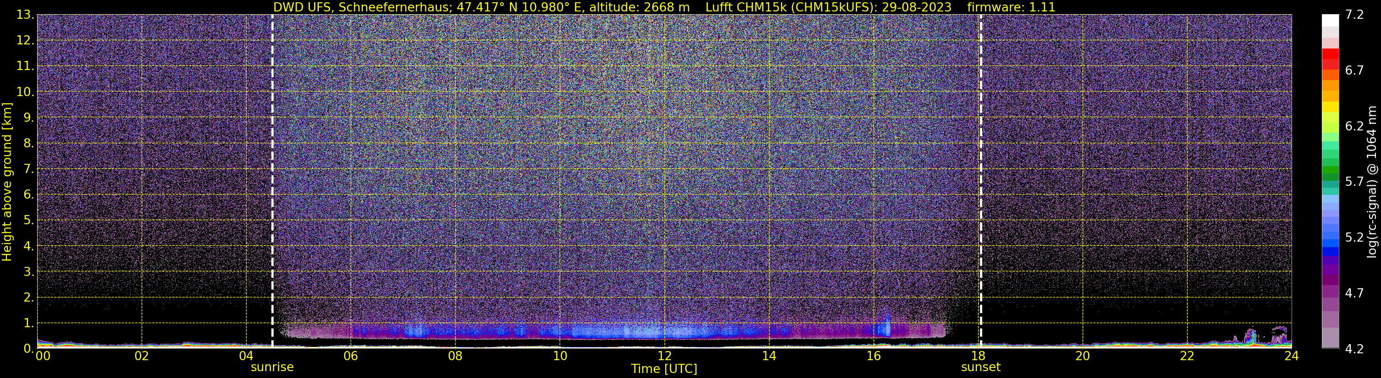
Task: Select the instrument text "Lufft CHM15k (CHM15kUFS): 29-08-2023"
Action: coord(829,7)
